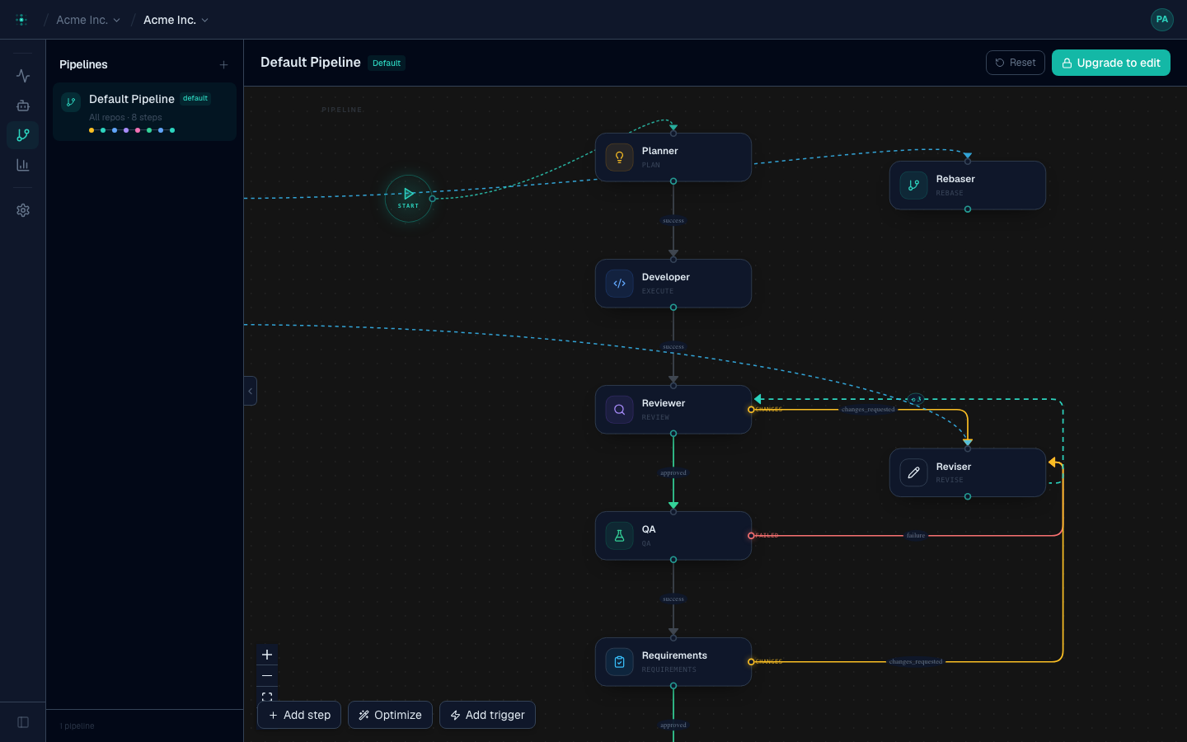The image size is (1187, 742).
Task: Click the approved label below Reviewer
Action: (x=673, y=472)
